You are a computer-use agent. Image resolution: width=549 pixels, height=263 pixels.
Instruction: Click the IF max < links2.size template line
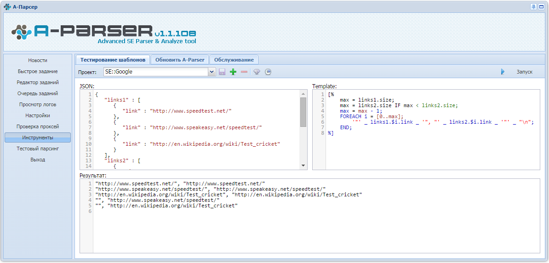pyautogui.click(x=399, y=105)
